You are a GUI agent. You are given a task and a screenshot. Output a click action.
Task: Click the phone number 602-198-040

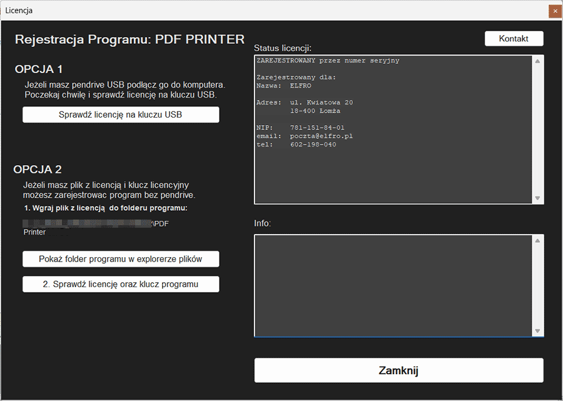point(313,145)
